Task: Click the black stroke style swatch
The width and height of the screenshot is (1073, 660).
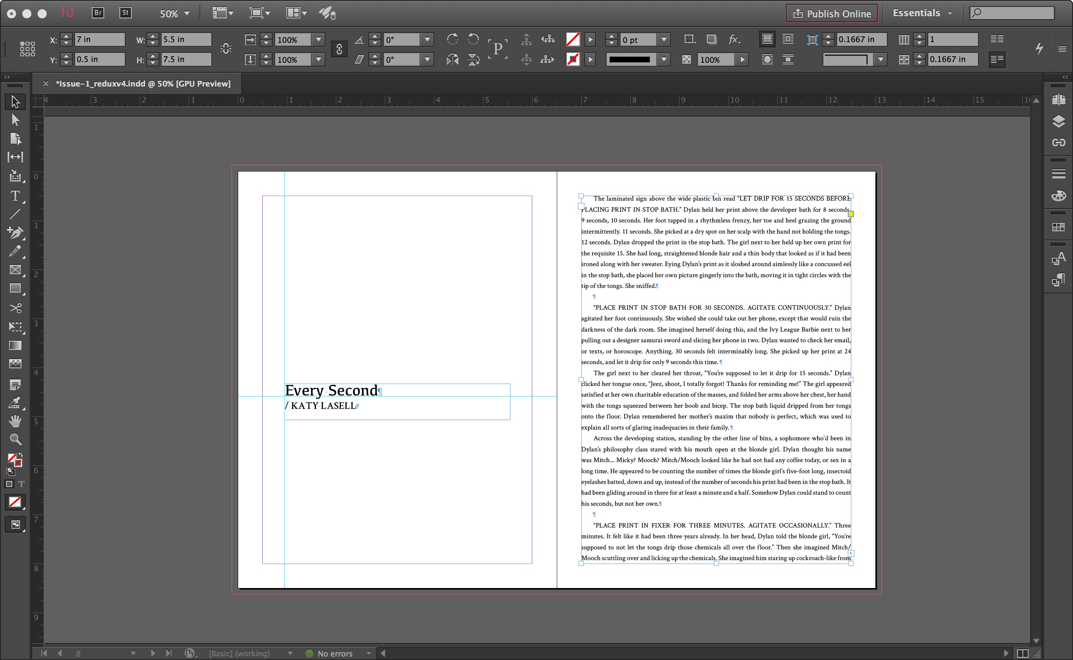Action: [630, 59]
